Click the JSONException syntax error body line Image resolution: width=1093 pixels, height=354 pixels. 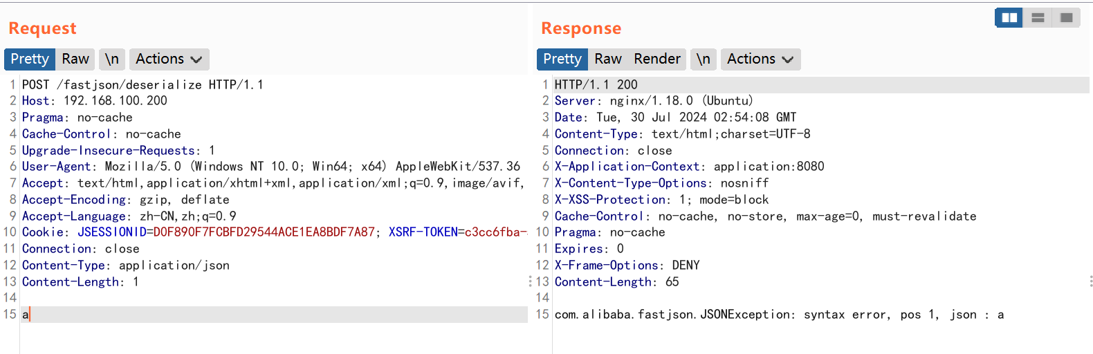tap(780, 315)
